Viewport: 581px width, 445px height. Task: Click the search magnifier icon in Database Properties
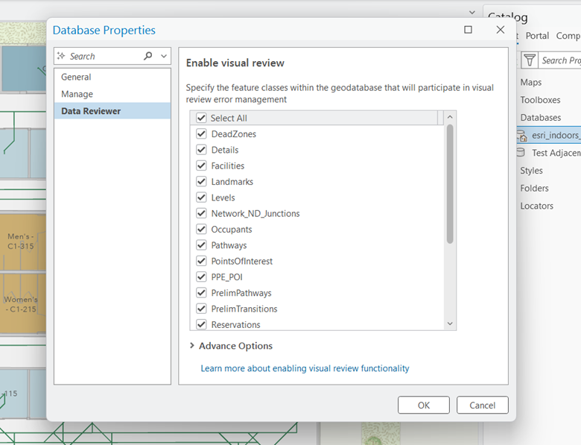[147, 56]
